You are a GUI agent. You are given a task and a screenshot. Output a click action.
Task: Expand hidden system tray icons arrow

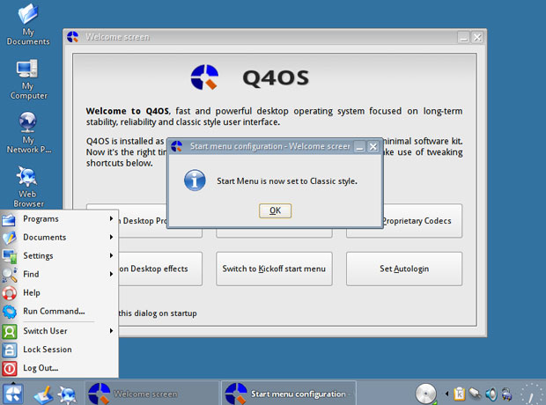(446, 394)
